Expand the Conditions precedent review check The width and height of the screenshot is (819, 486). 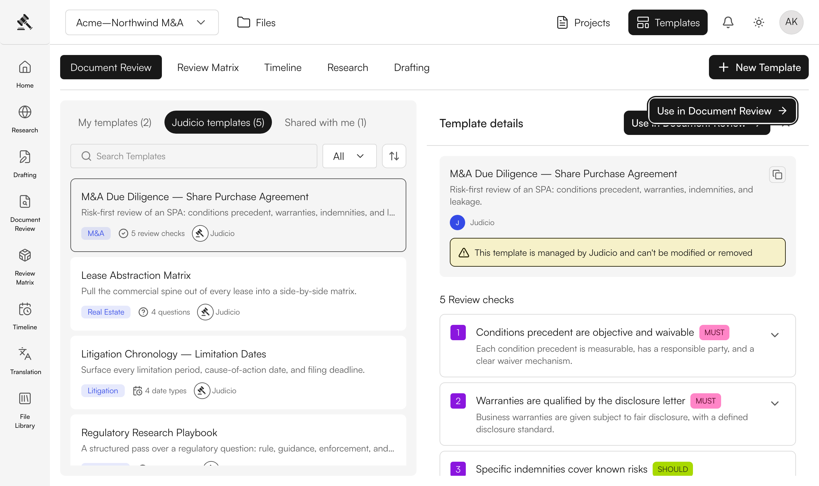pyautogui.click(x=775, y=335)
